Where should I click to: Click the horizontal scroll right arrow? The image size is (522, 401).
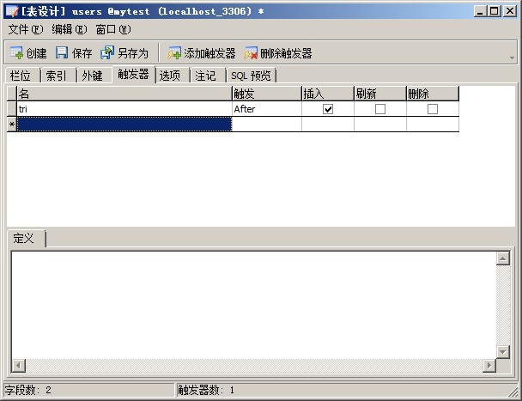[x=489, y=365]
